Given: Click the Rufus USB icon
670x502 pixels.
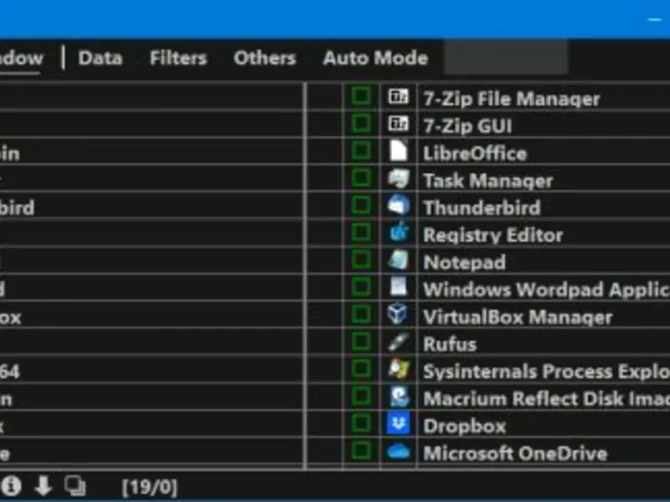Looking at the screenshot, I should click(399, 342).
